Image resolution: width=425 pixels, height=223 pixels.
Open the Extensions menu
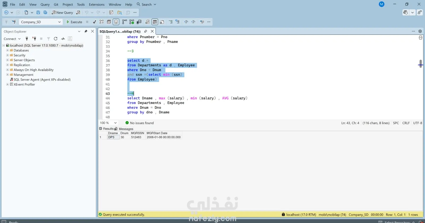(97, 5)
